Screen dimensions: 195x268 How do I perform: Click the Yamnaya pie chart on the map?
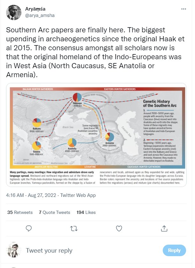(78, 97)
